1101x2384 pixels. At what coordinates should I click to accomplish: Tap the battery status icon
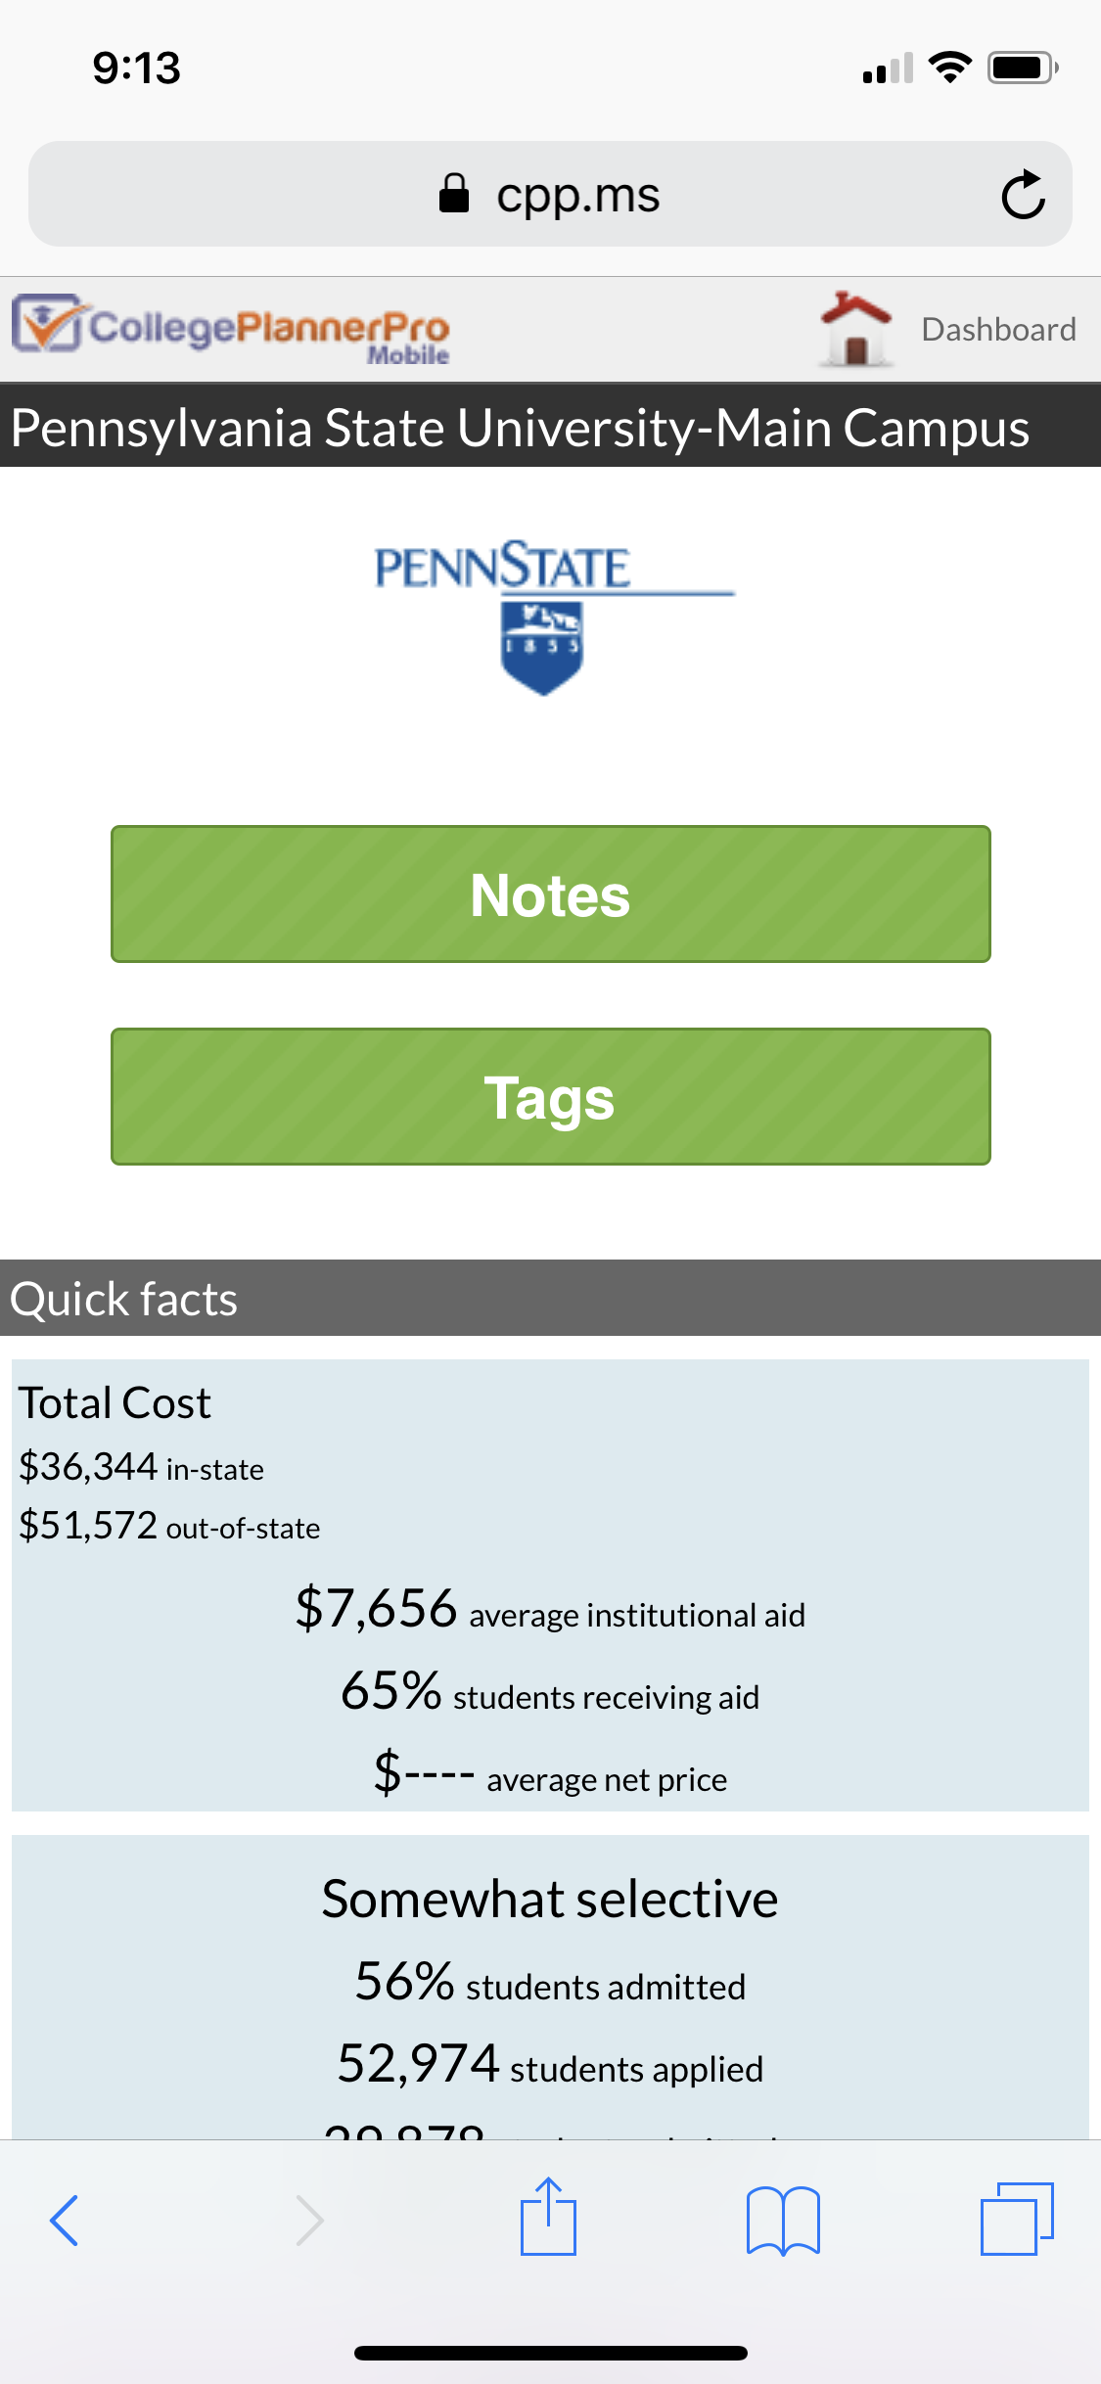[1023, 68]
